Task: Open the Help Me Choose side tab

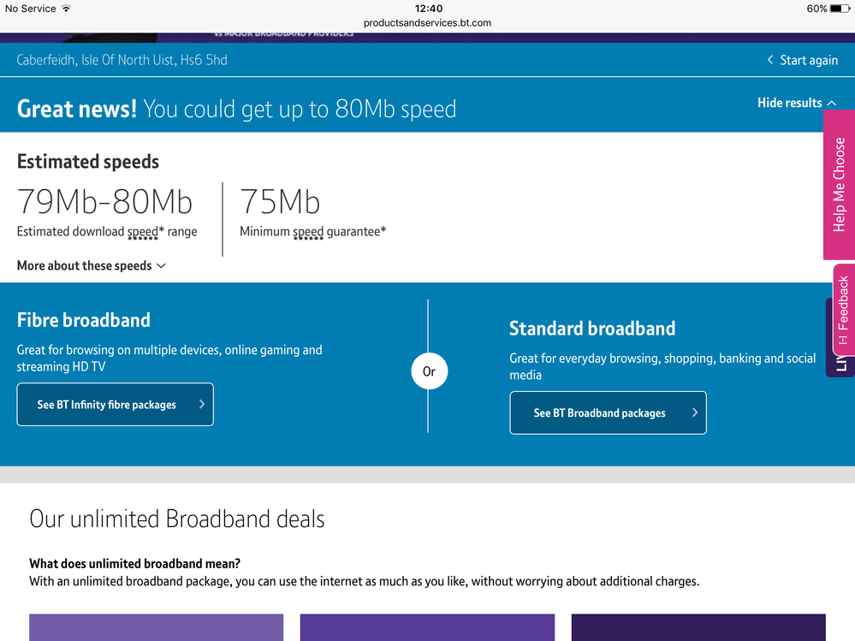Action: coord(839,185)
